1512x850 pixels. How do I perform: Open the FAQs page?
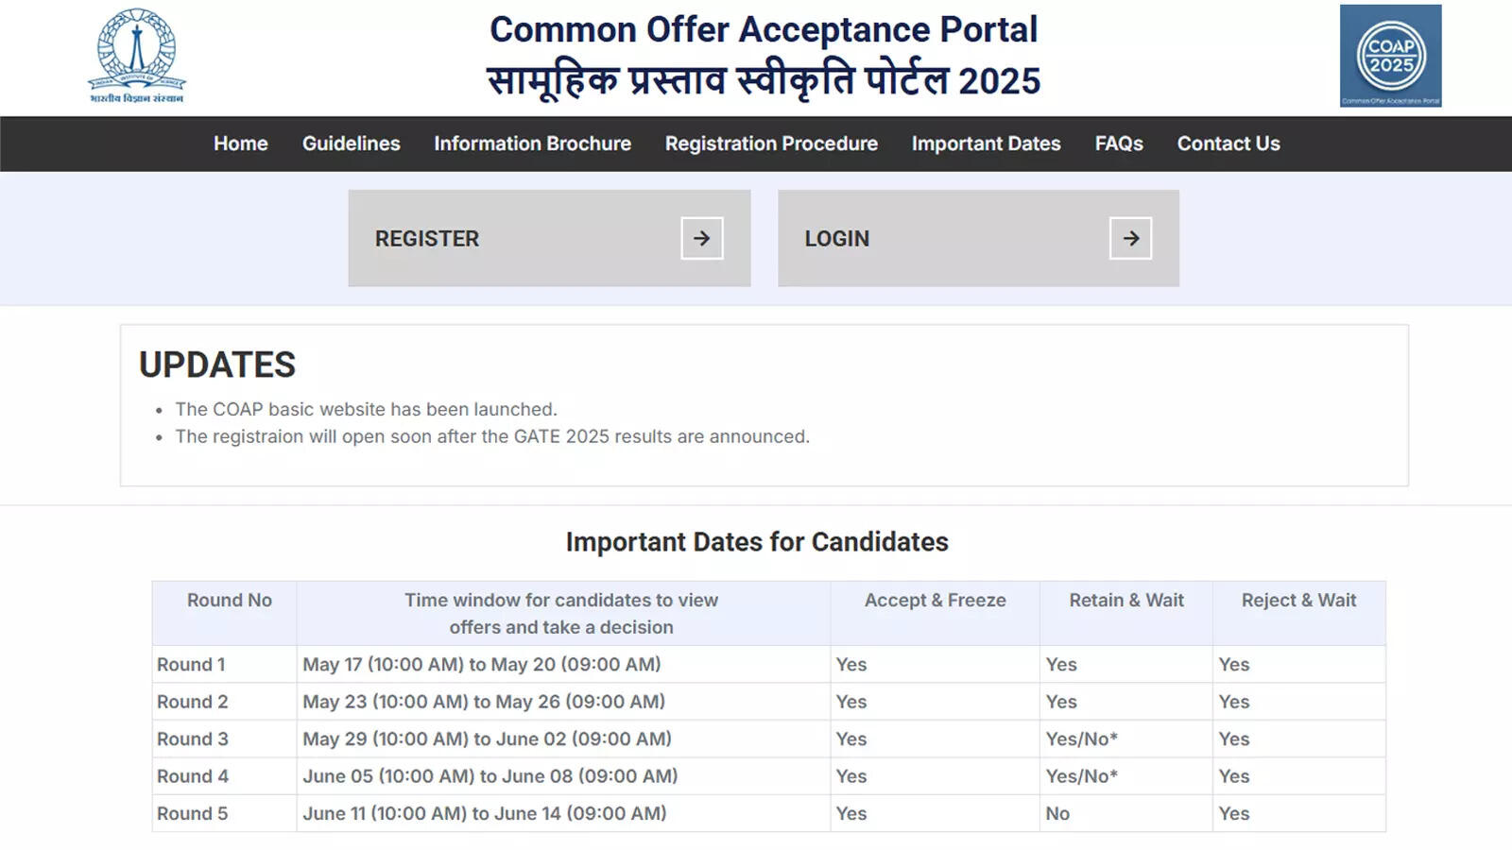(x=1118, y=144)
